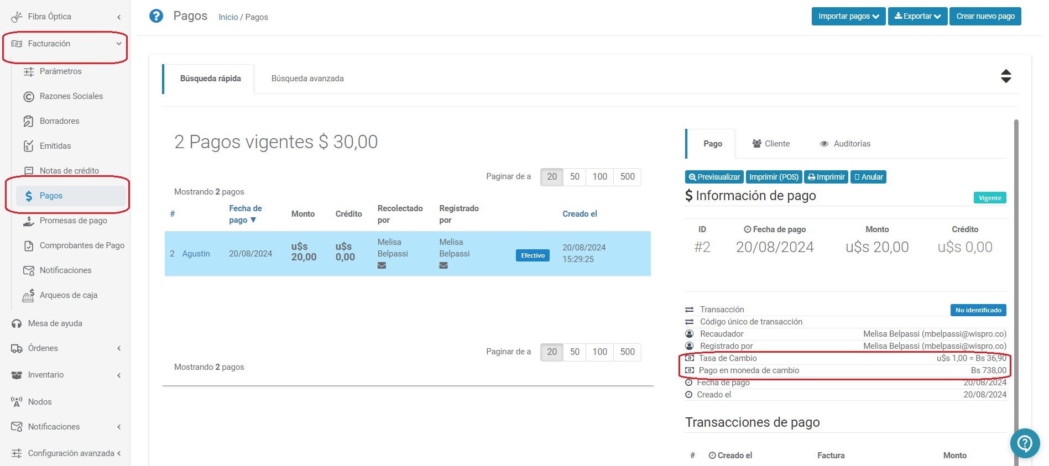Click Crear nuevo pago button
Image resolution: width=1049 pixels, height=466 pixels.
click(x=985, y=16)
